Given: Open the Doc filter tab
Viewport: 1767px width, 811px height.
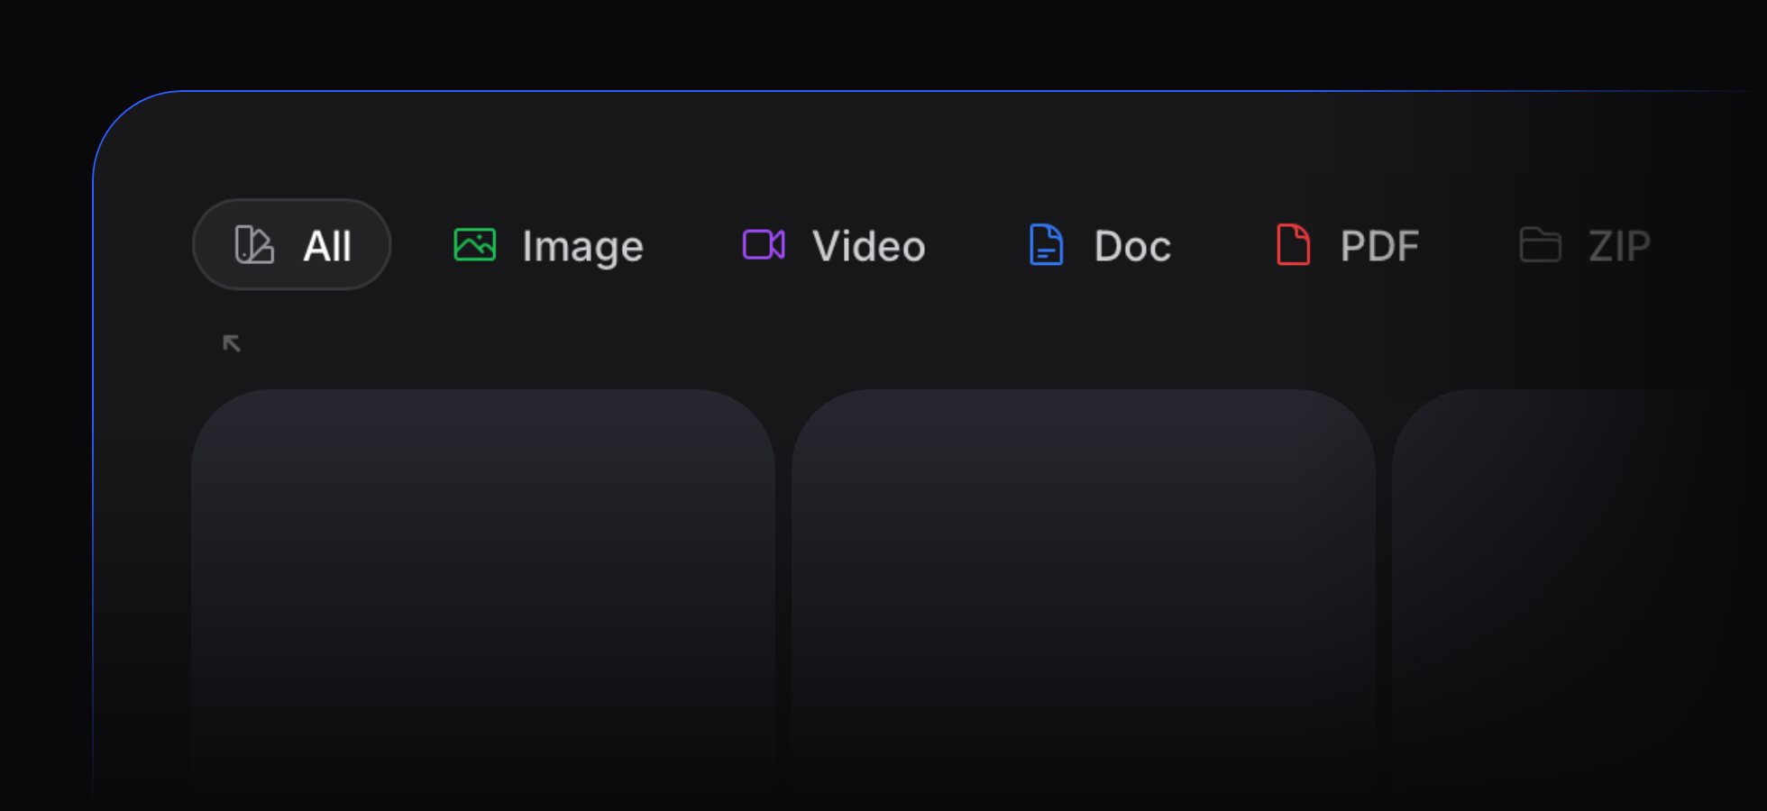Looking at the screenshot, I should [1100, 245].
